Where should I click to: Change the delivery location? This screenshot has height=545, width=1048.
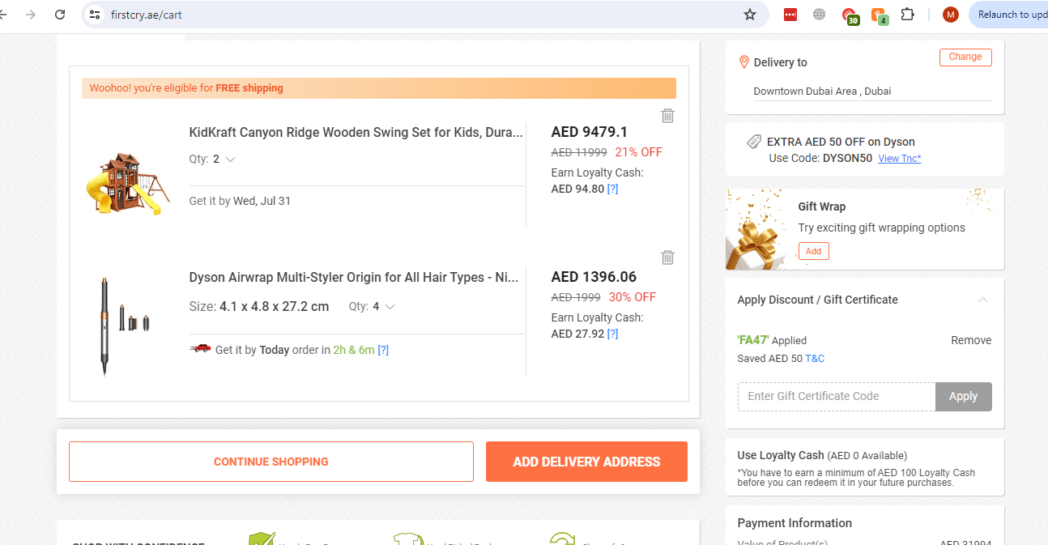pyautogui.click(x=965, y=57)
